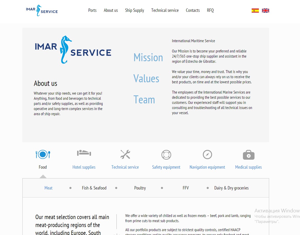This screenshot has width=300, height=235.
Task: Click the 'About us' section heading
Action: point(45,84)
